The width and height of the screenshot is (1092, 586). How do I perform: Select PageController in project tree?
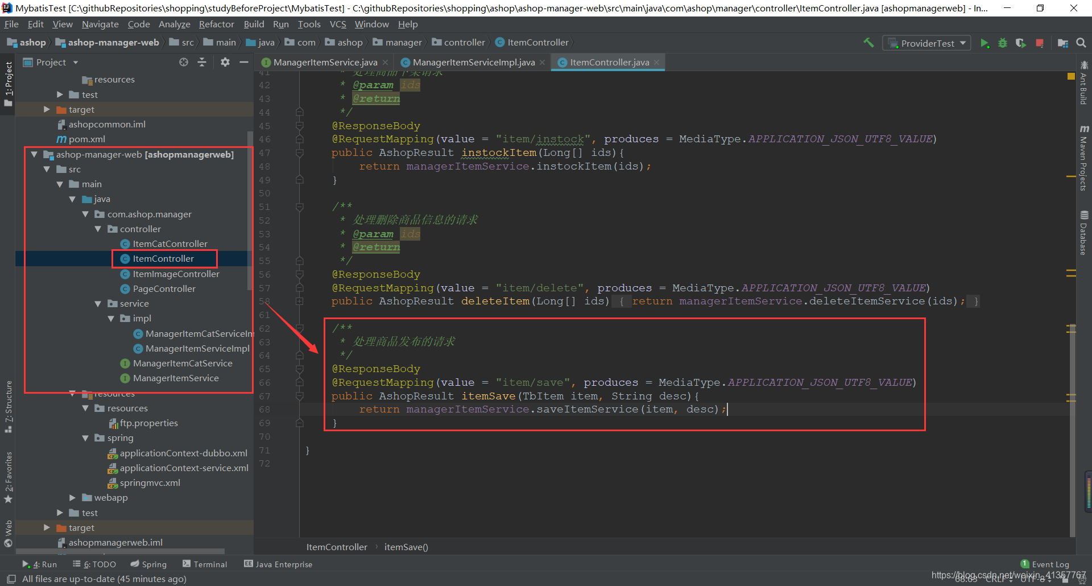tap(164, 289)
